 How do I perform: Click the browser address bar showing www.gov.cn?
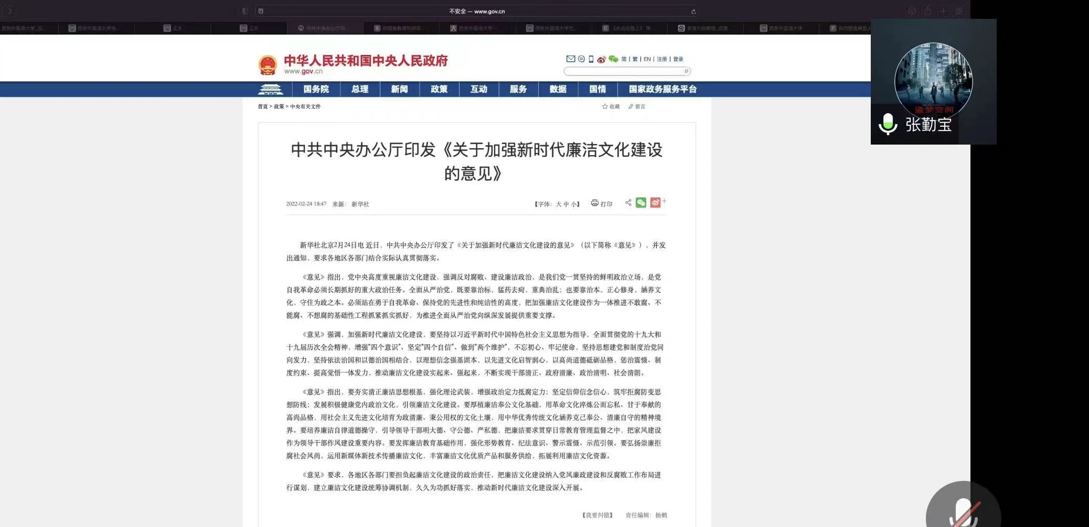click(476, 11)
